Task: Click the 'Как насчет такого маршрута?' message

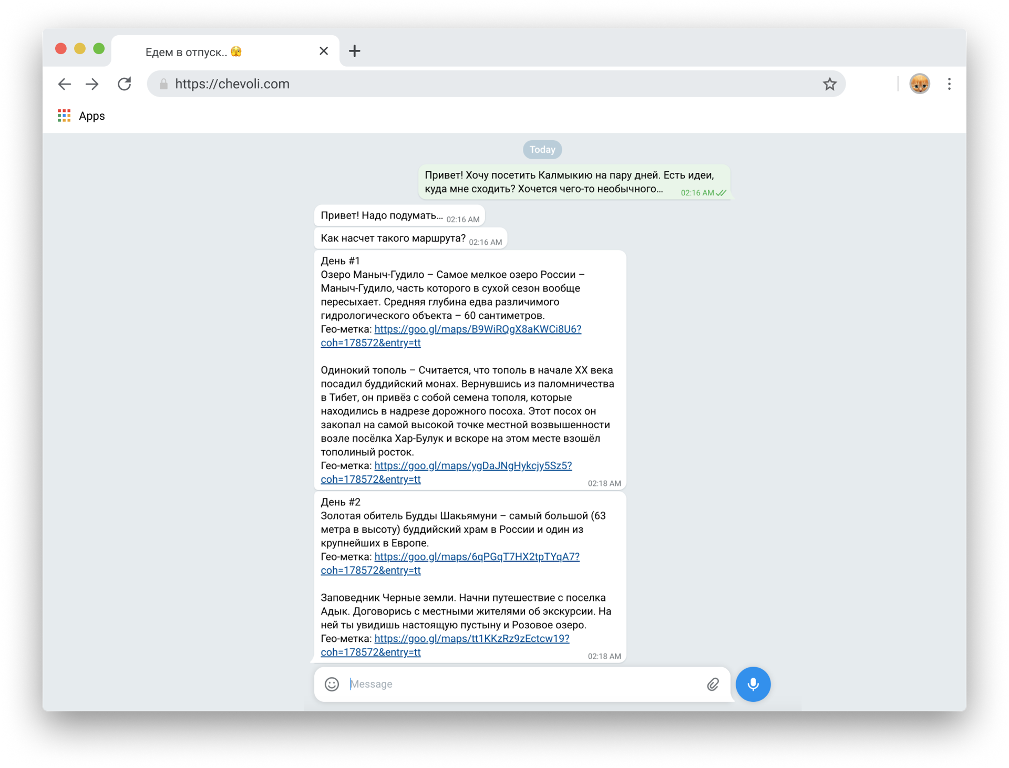Action: [x=410, y=238]
